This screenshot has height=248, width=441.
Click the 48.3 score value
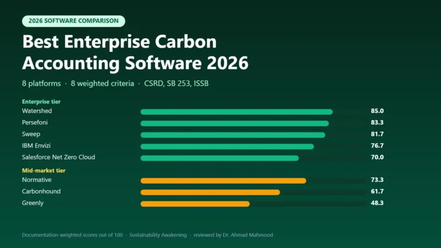(377, 203)
